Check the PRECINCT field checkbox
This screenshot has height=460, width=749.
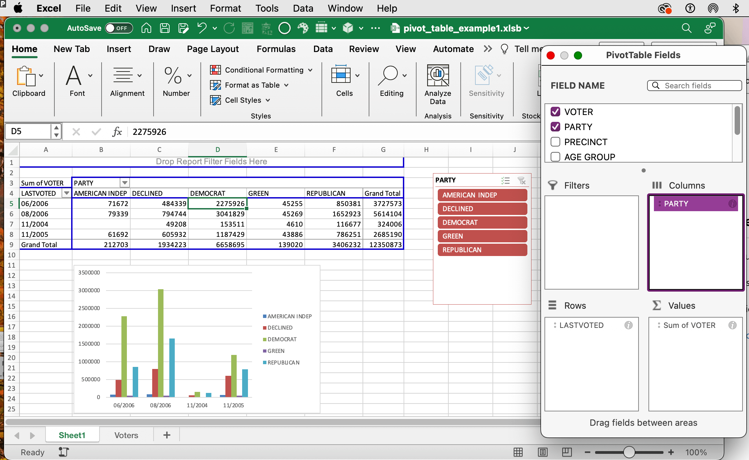555,142
